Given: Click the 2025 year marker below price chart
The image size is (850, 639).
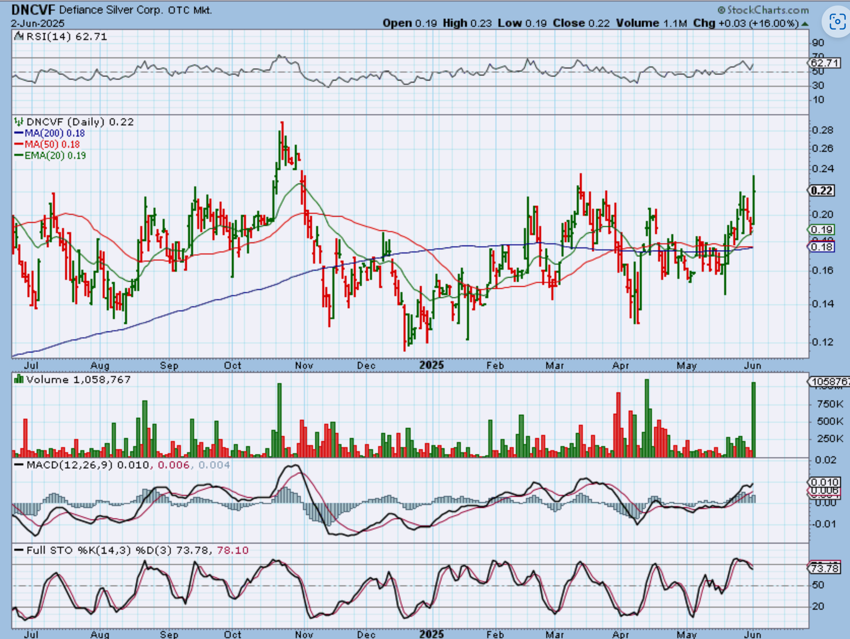Looking at the screenshot, I should 431,365.
